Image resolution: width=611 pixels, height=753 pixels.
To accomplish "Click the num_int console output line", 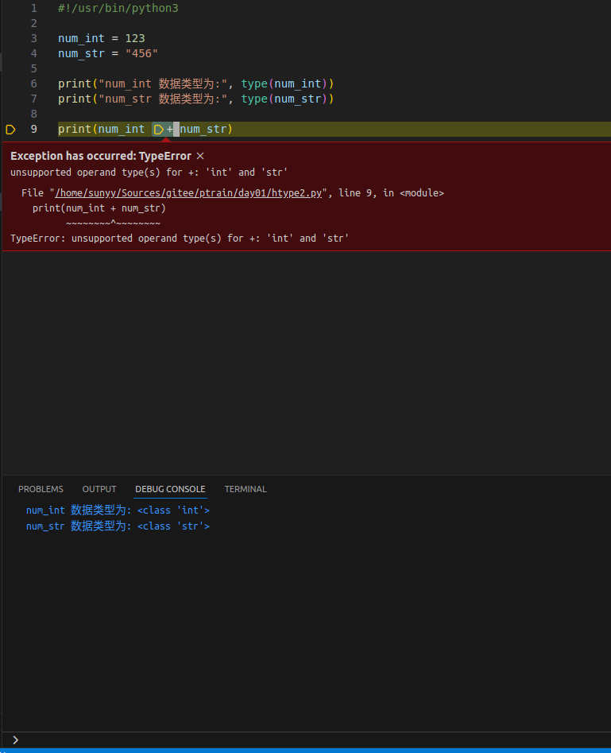I will coord(118,510).
